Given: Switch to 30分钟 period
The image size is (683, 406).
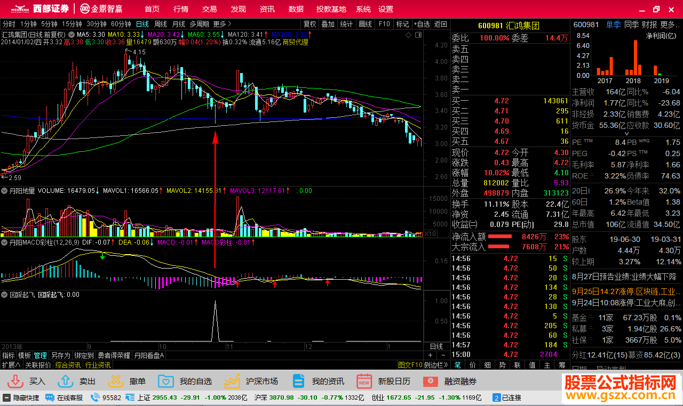Looking at the screenshot, I should tap(97, 24).
